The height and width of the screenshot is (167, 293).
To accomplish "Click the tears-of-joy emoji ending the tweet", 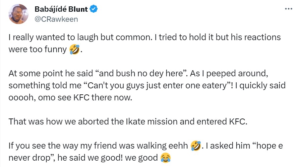I will tap(165, 156).
